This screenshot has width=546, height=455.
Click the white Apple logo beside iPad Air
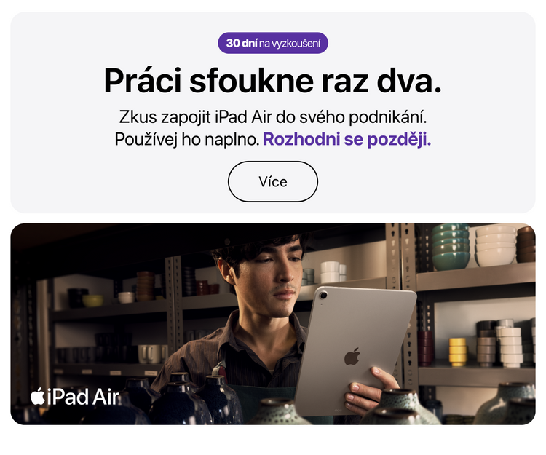38,396
